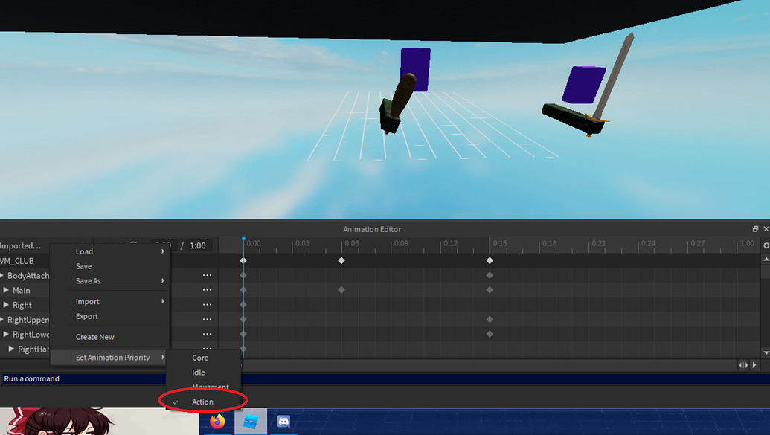
Task: Click the Imported animation name button
Action: (x=21, y=245)
